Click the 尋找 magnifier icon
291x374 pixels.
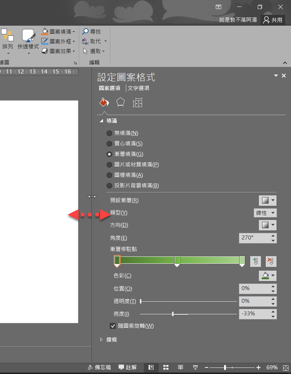pyautogui.click(x=85, y=32)
